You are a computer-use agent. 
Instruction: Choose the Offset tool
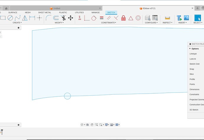point(56,18)
